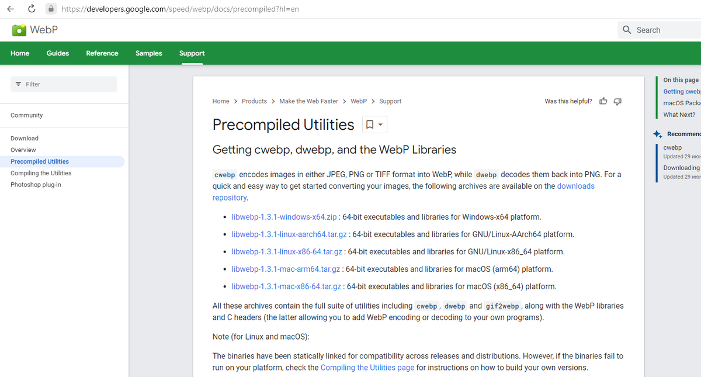Click the filter lines icon in sidebar
Viewport: 701px width, 377px height.
(x=18, y=84)
